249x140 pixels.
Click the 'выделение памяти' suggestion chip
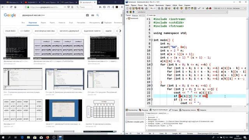tap(92, 31)
